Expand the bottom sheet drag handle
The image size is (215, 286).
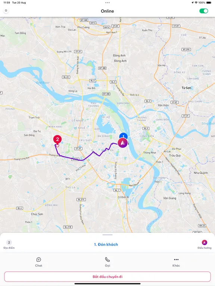pyautogui.click(x=107, y=235)
